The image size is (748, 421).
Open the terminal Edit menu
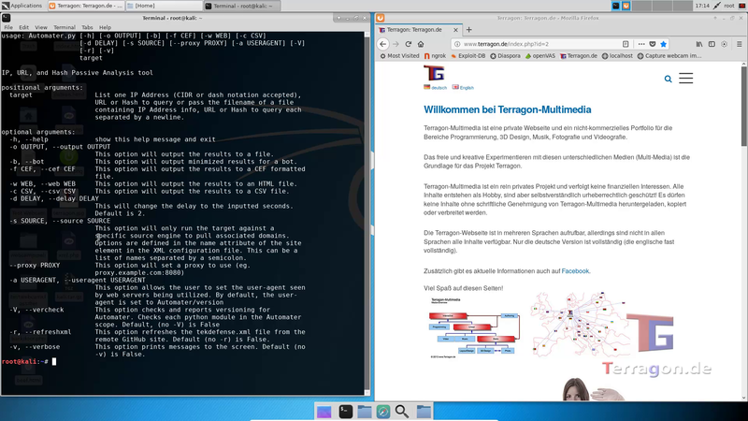24,27
